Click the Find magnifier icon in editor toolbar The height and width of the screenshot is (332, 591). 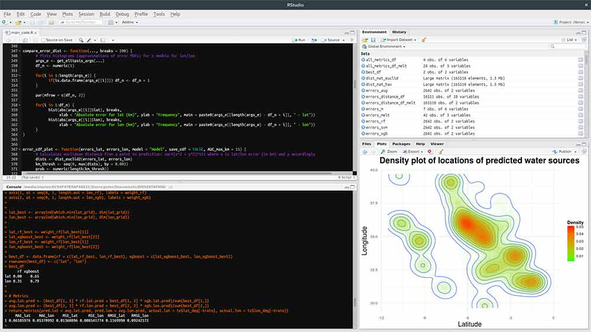pos(81,40)
